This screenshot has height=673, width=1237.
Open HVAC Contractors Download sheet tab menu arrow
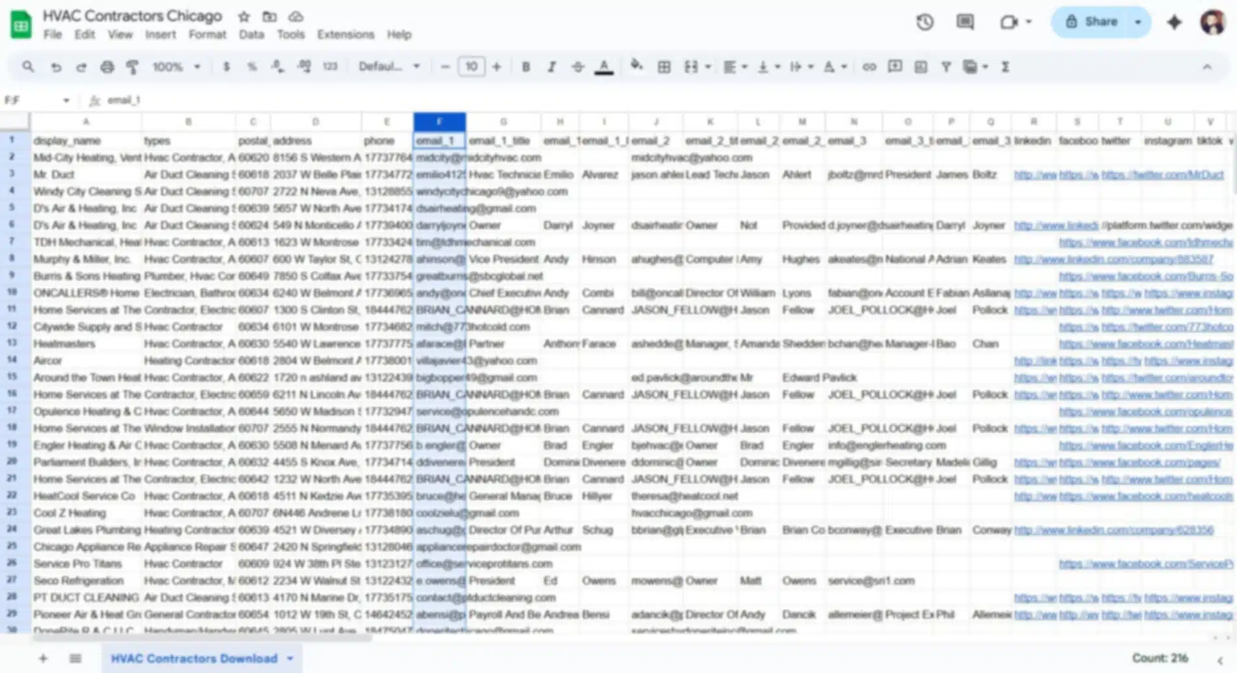pos(290,659)
